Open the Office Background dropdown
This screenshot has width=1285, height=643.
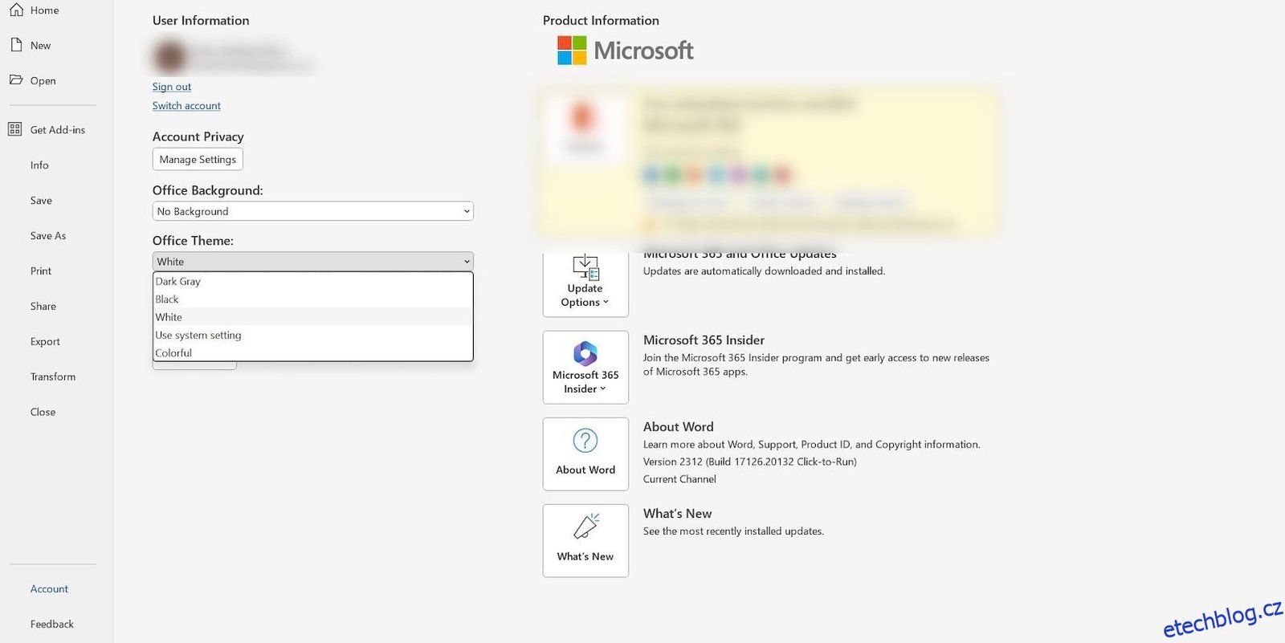click(313, 211)
